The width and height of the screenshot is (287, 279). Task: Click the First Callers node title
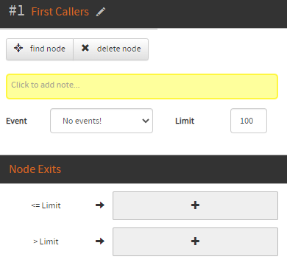(x=60, y=12)
